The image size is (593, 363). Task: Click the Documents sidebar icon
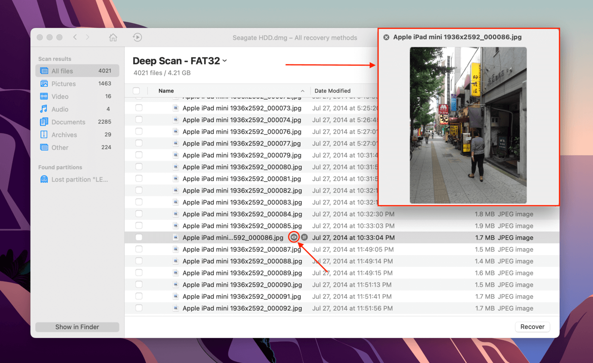tap(44, 122)
